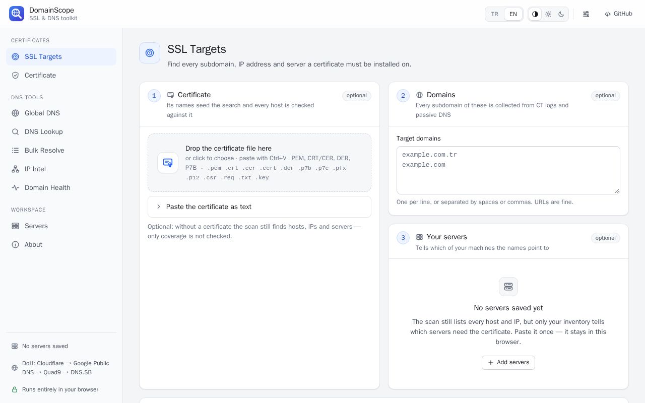This screenshot has width=645, height=403.
Task: Select the light theme sun icon
Action: [548, 14]
